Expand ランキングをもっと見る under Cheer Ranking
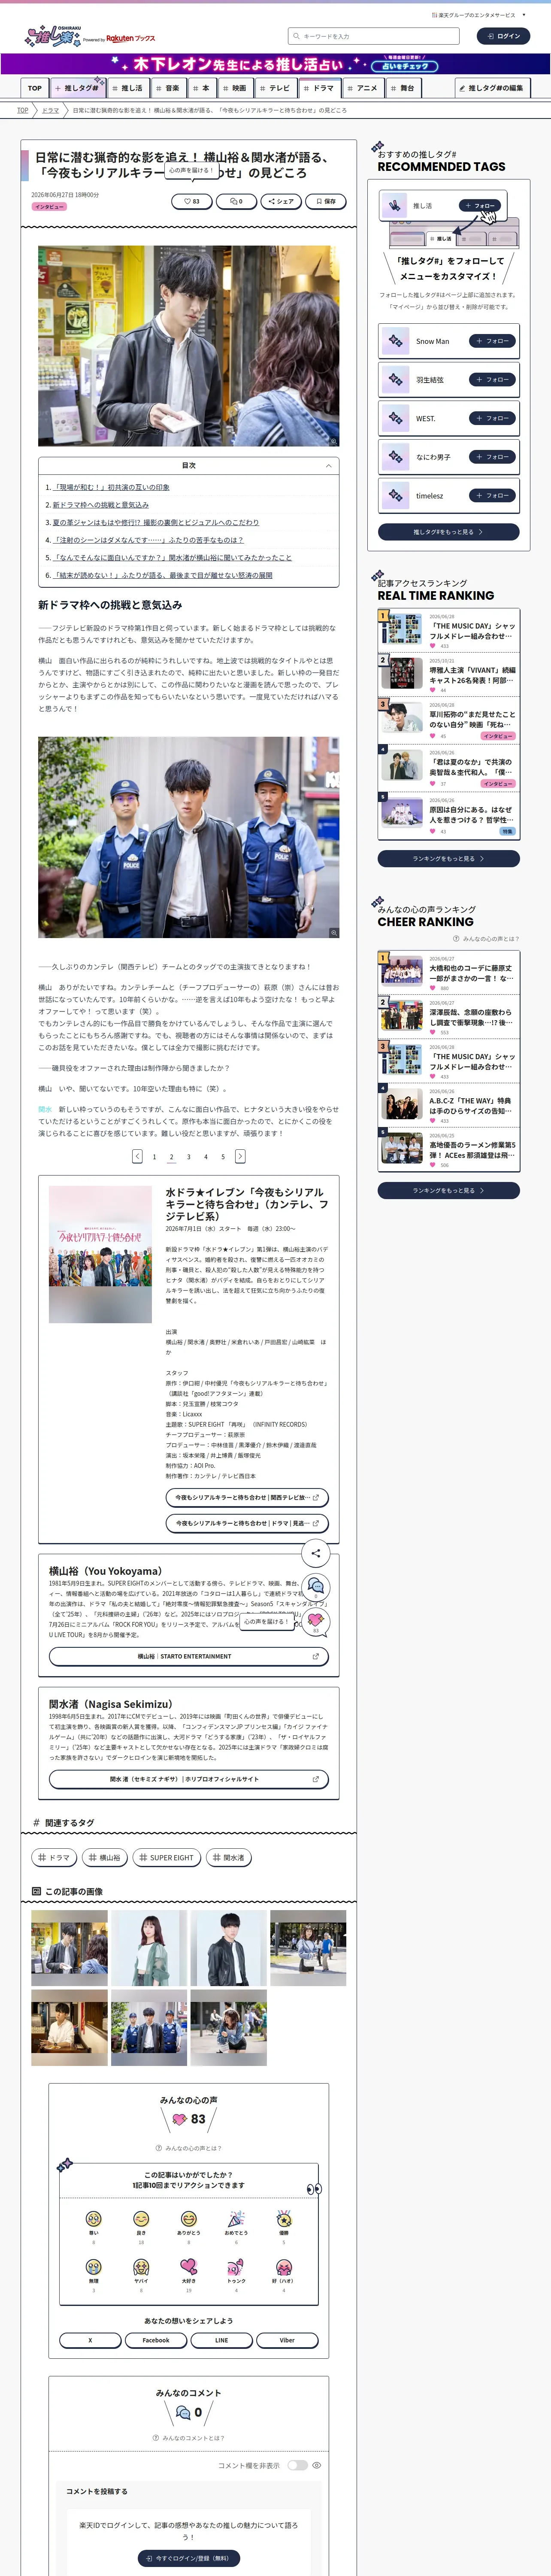The image size is (551, 2576). click(448, 1190)
